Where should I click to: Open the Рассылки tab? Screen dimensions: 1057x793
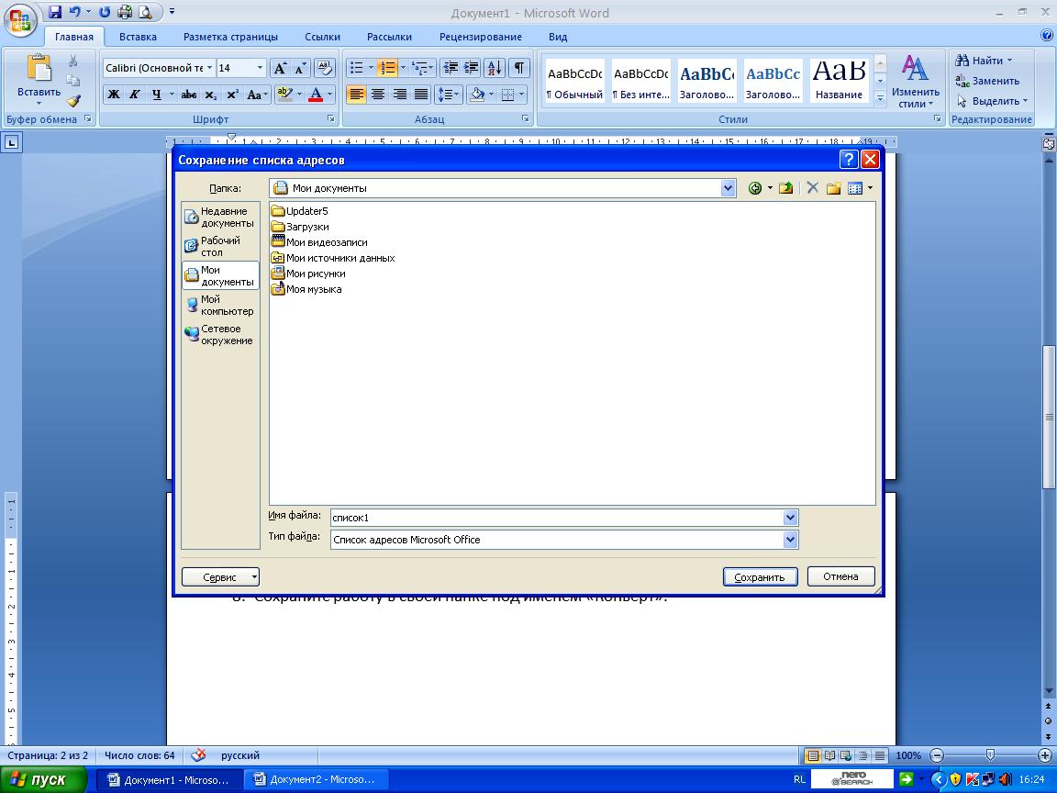coord(389,37)
